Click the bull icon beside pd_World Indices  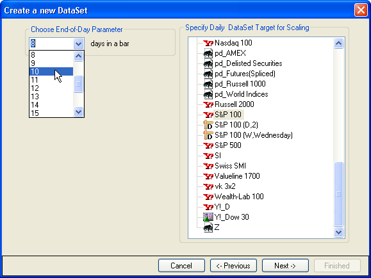tap(208, 94)
